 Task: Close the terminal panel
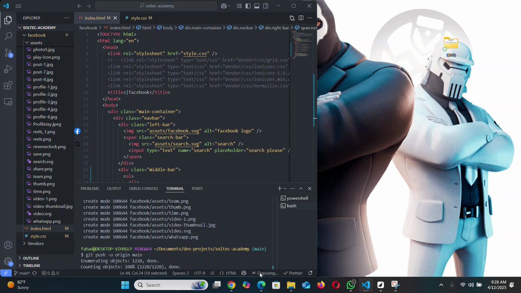tap(310, 188)
